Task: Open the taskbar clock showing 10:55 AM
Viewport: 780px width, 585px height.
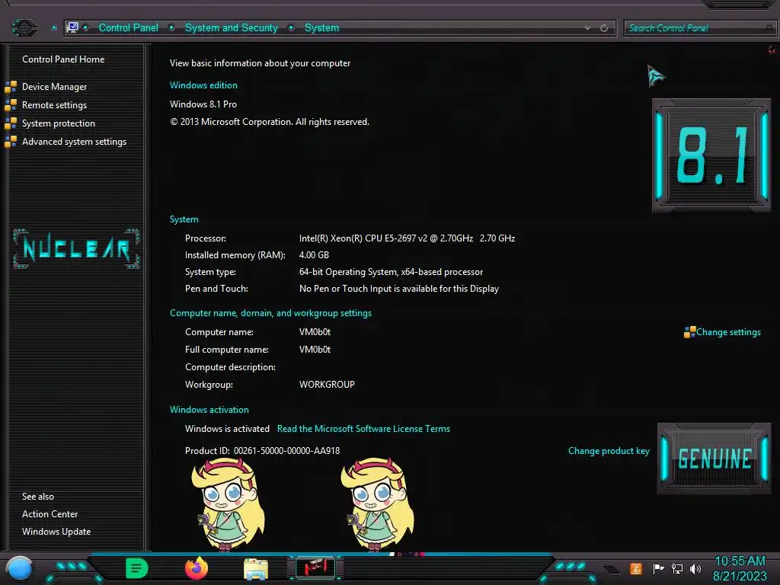Action: (740, 568)
